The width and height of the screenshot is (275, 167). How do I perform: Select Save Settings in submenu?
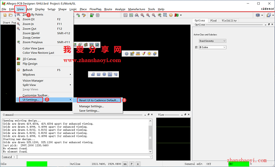[89, 111]
